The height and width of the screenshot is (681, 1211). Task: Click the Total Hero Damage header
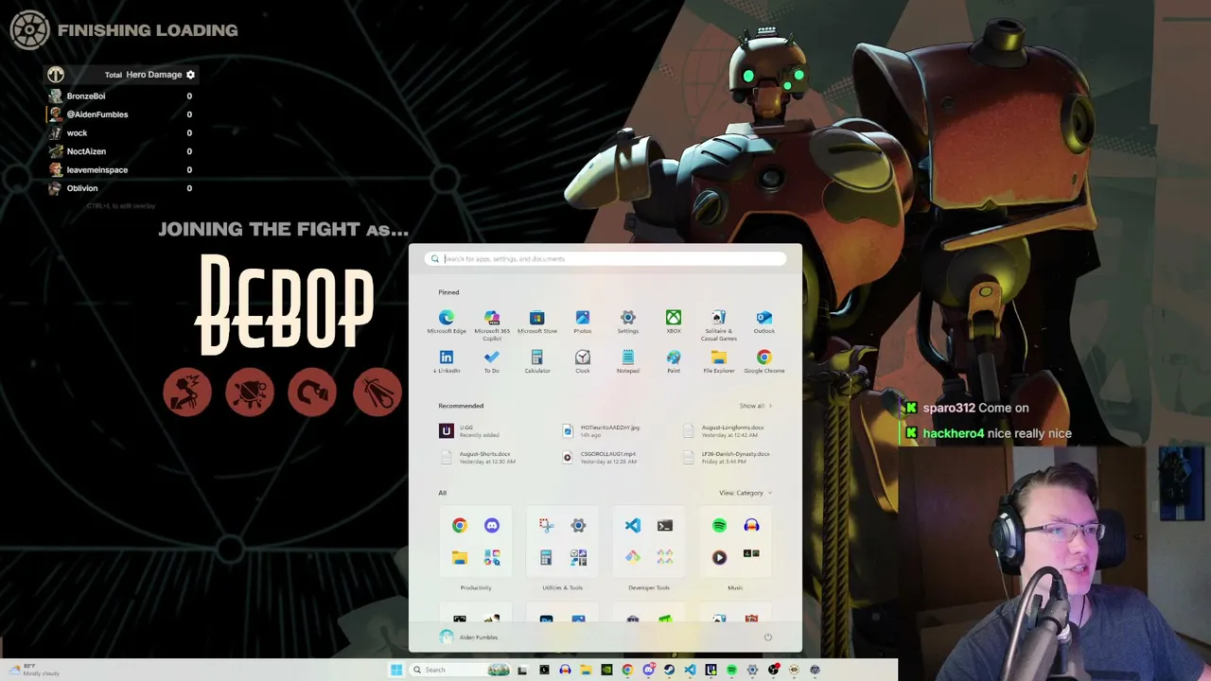143,75
